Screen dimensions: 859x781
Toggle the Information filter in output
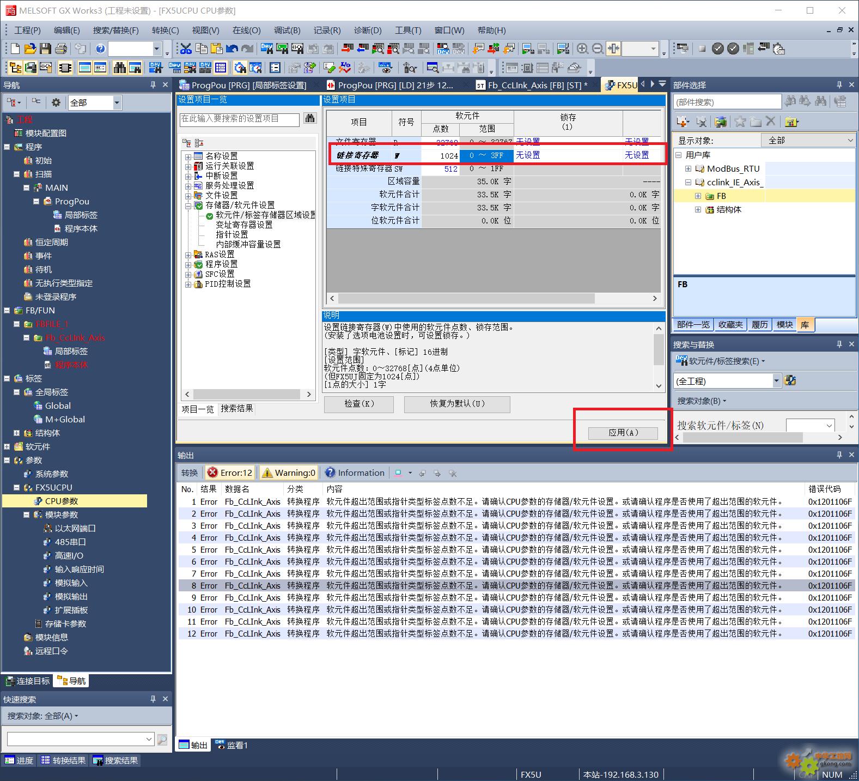355,473
